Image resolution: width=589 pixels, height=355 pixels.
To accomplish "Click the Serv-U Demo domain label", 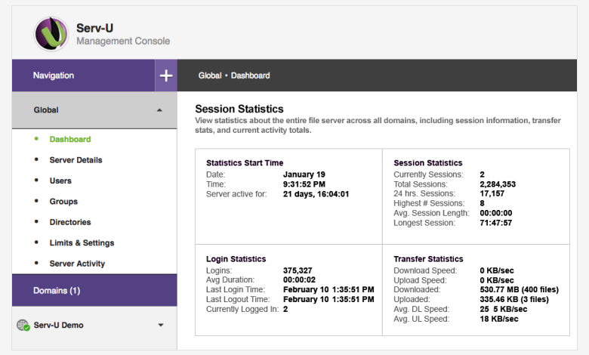I will (x=59, y=326).
